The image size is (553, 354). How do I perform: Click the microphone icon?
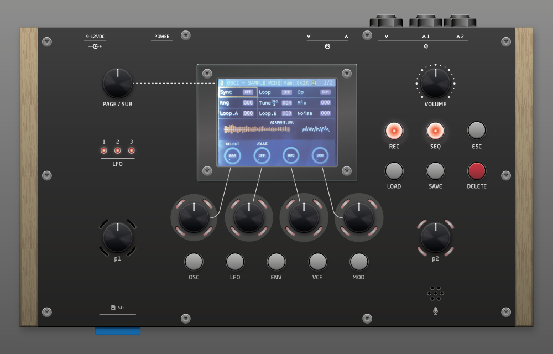pos(435,311)
